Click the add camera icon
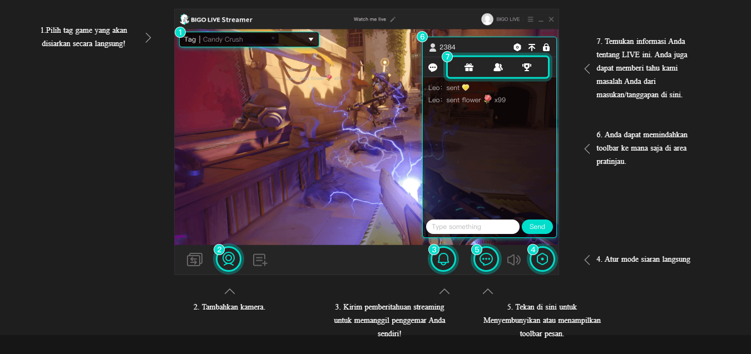The width and height of the screenshot is (751, 354). tap(229, 259)
